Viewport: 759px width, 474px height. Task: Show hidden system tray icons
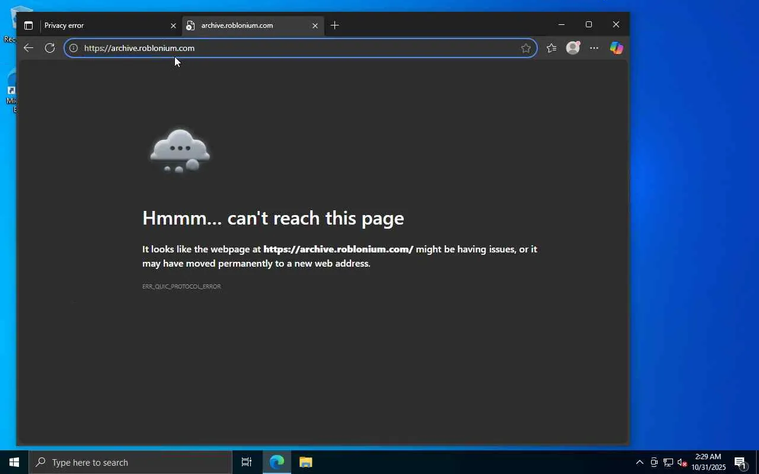639,462
